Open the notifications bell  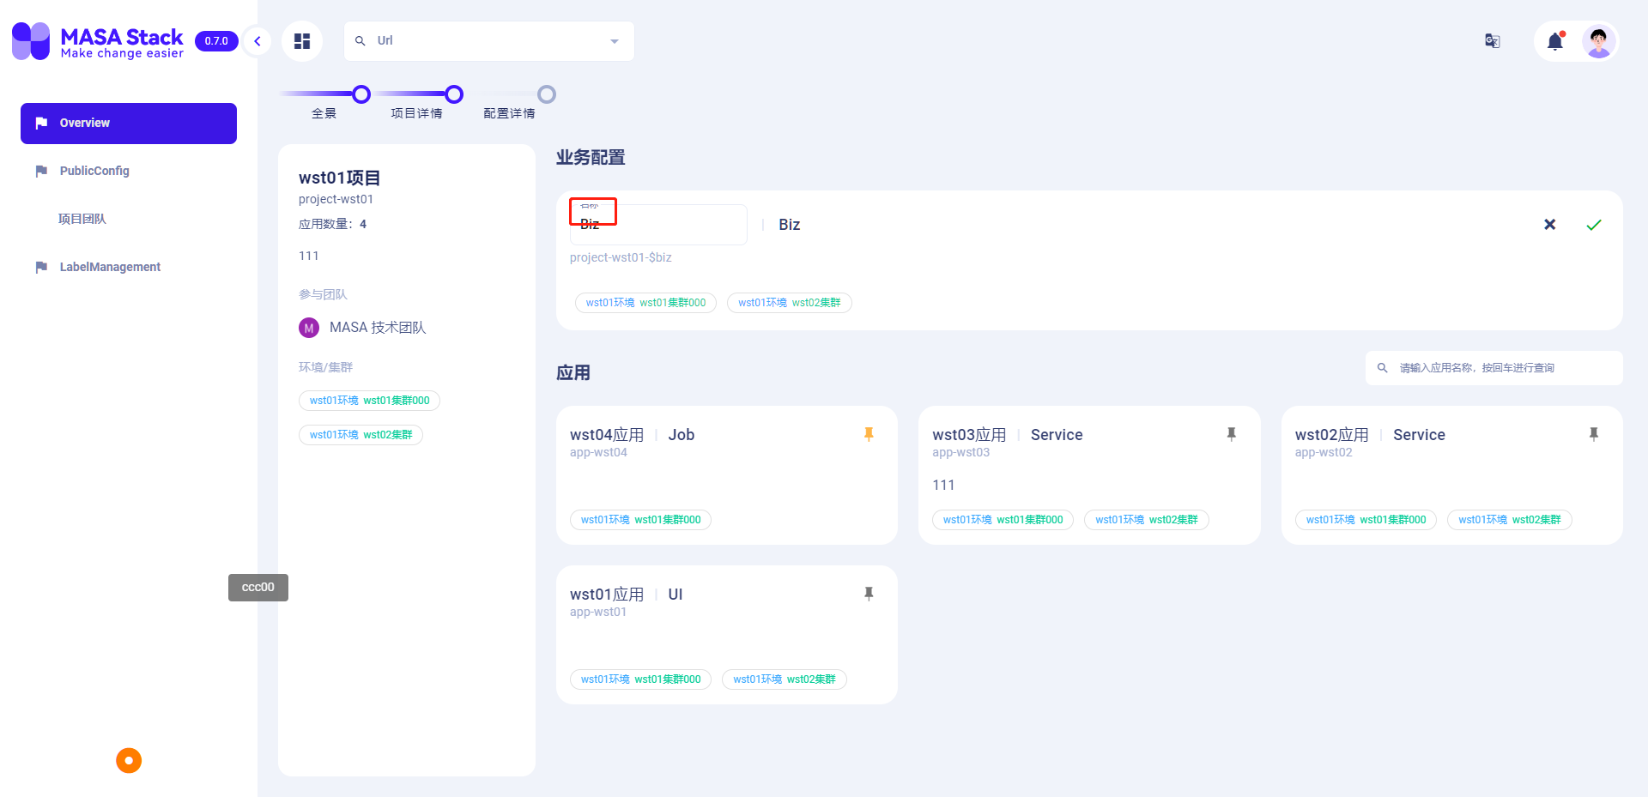(x=1555, y=41)
